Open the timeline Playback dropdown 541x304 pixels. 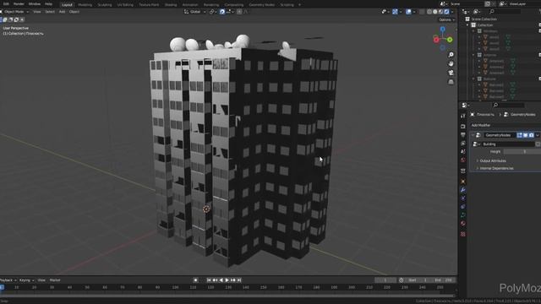coord(8,280)
